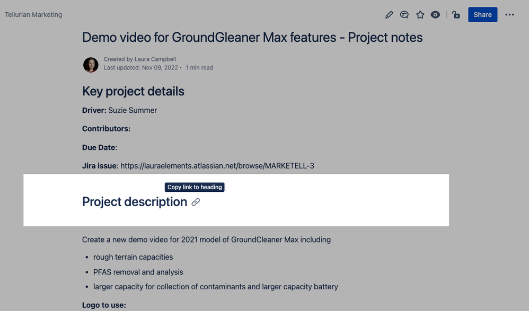Click the page title Demo video for GroundGleaner
Screen dimensions: 529x311
252,38
